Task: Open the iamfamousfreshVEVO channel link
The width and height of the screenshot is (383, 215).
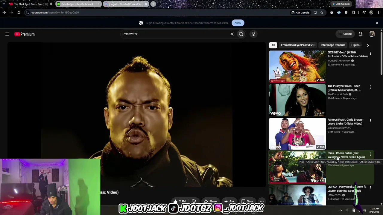Action: 339,128
